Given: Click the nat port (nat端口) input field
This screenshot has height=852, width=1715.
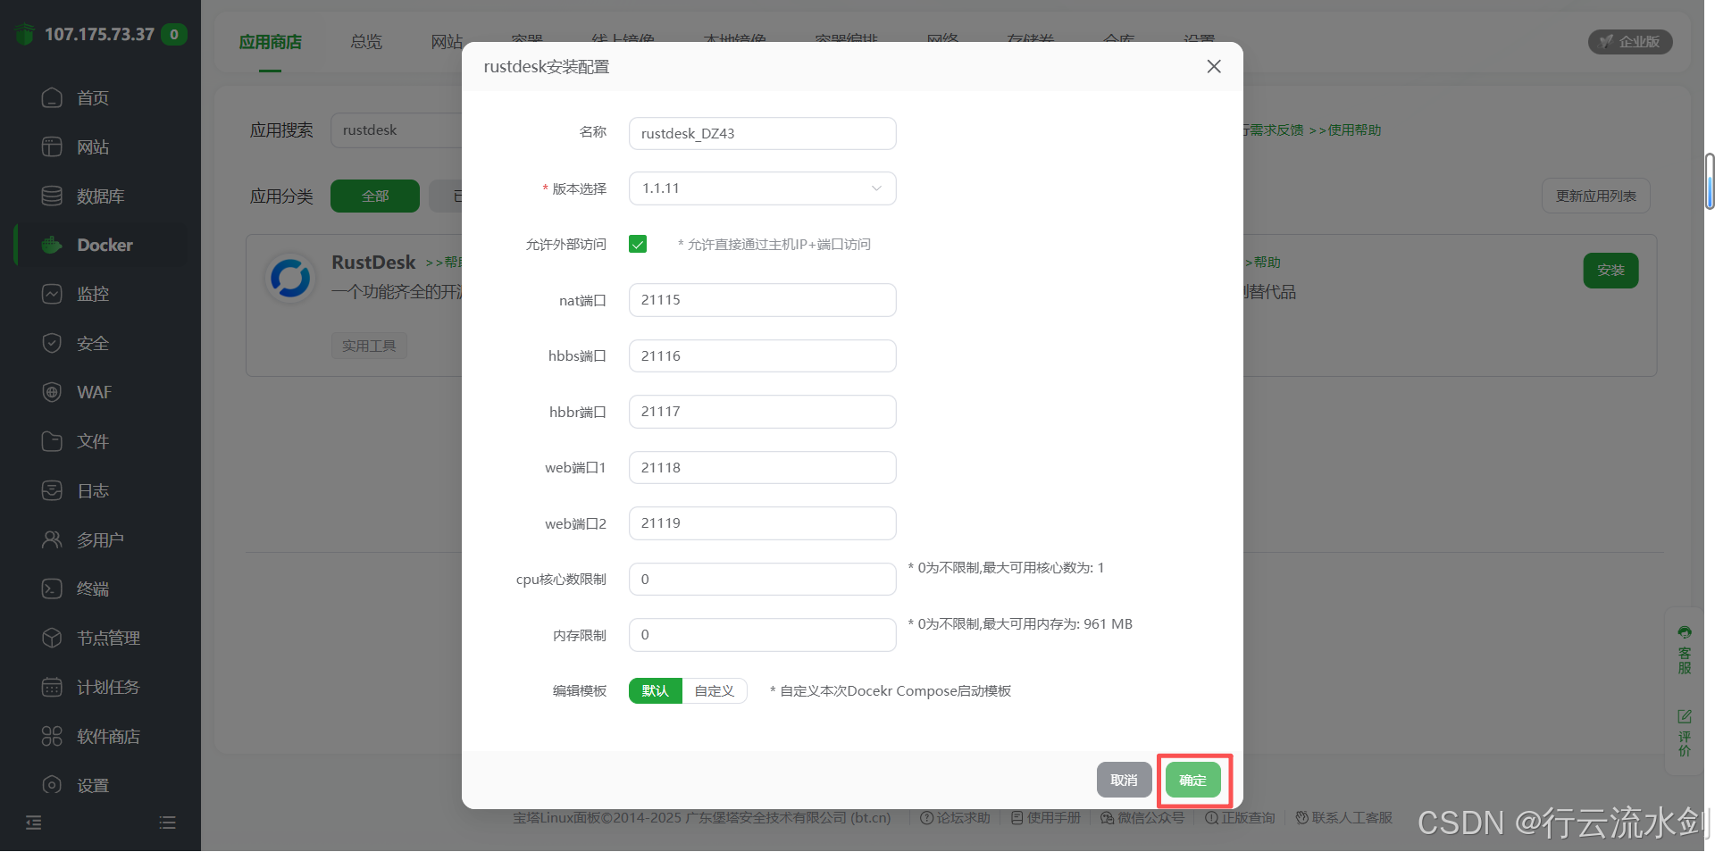Looking at the screenshot, I should coord(763,300).
